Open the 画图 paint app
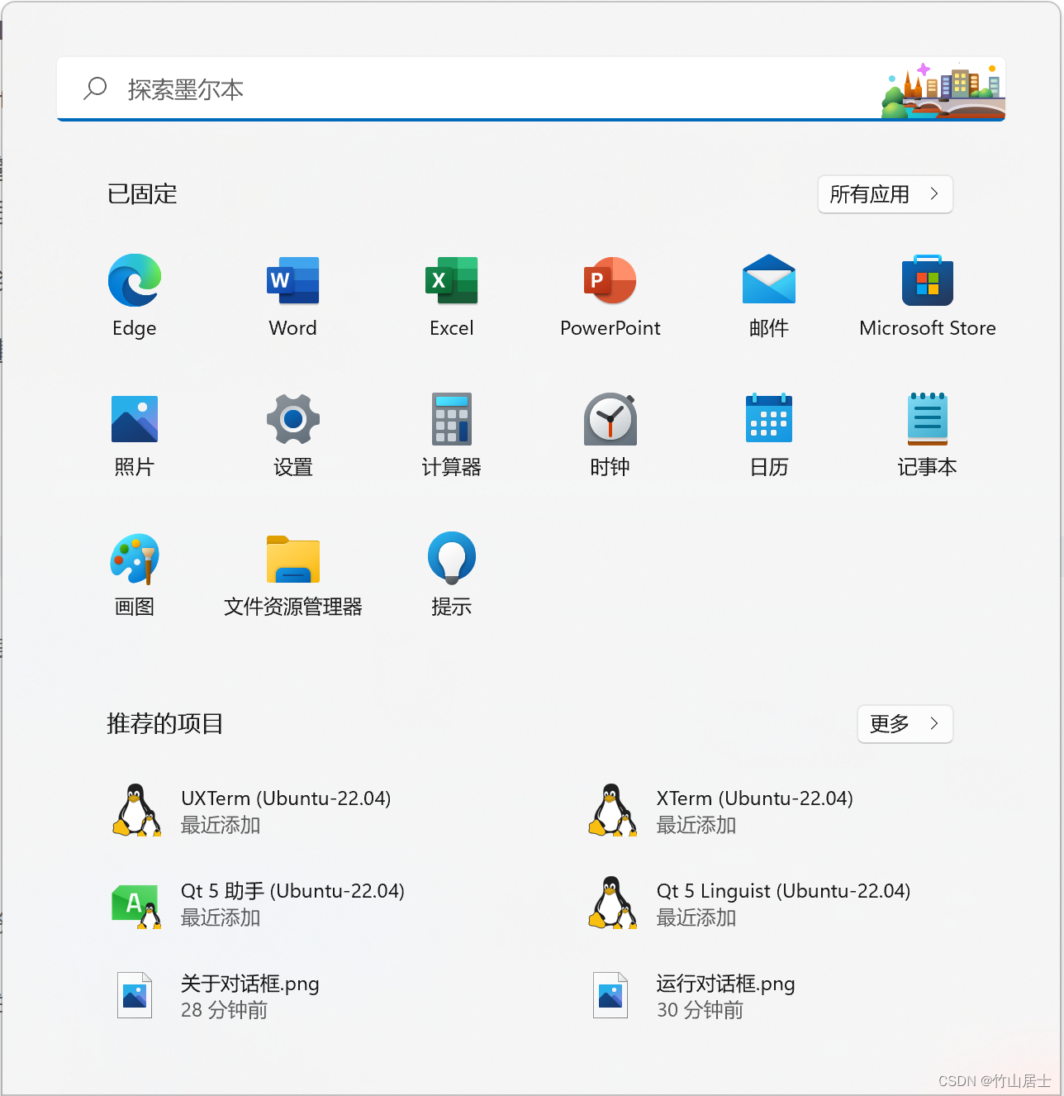 coord(135,558)
